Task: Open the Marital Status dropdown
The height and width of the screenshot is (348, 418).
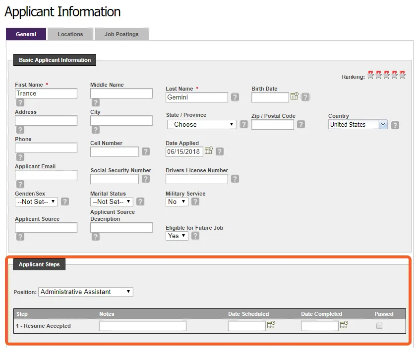Action: pyautogui.click(x=112, y=201)
